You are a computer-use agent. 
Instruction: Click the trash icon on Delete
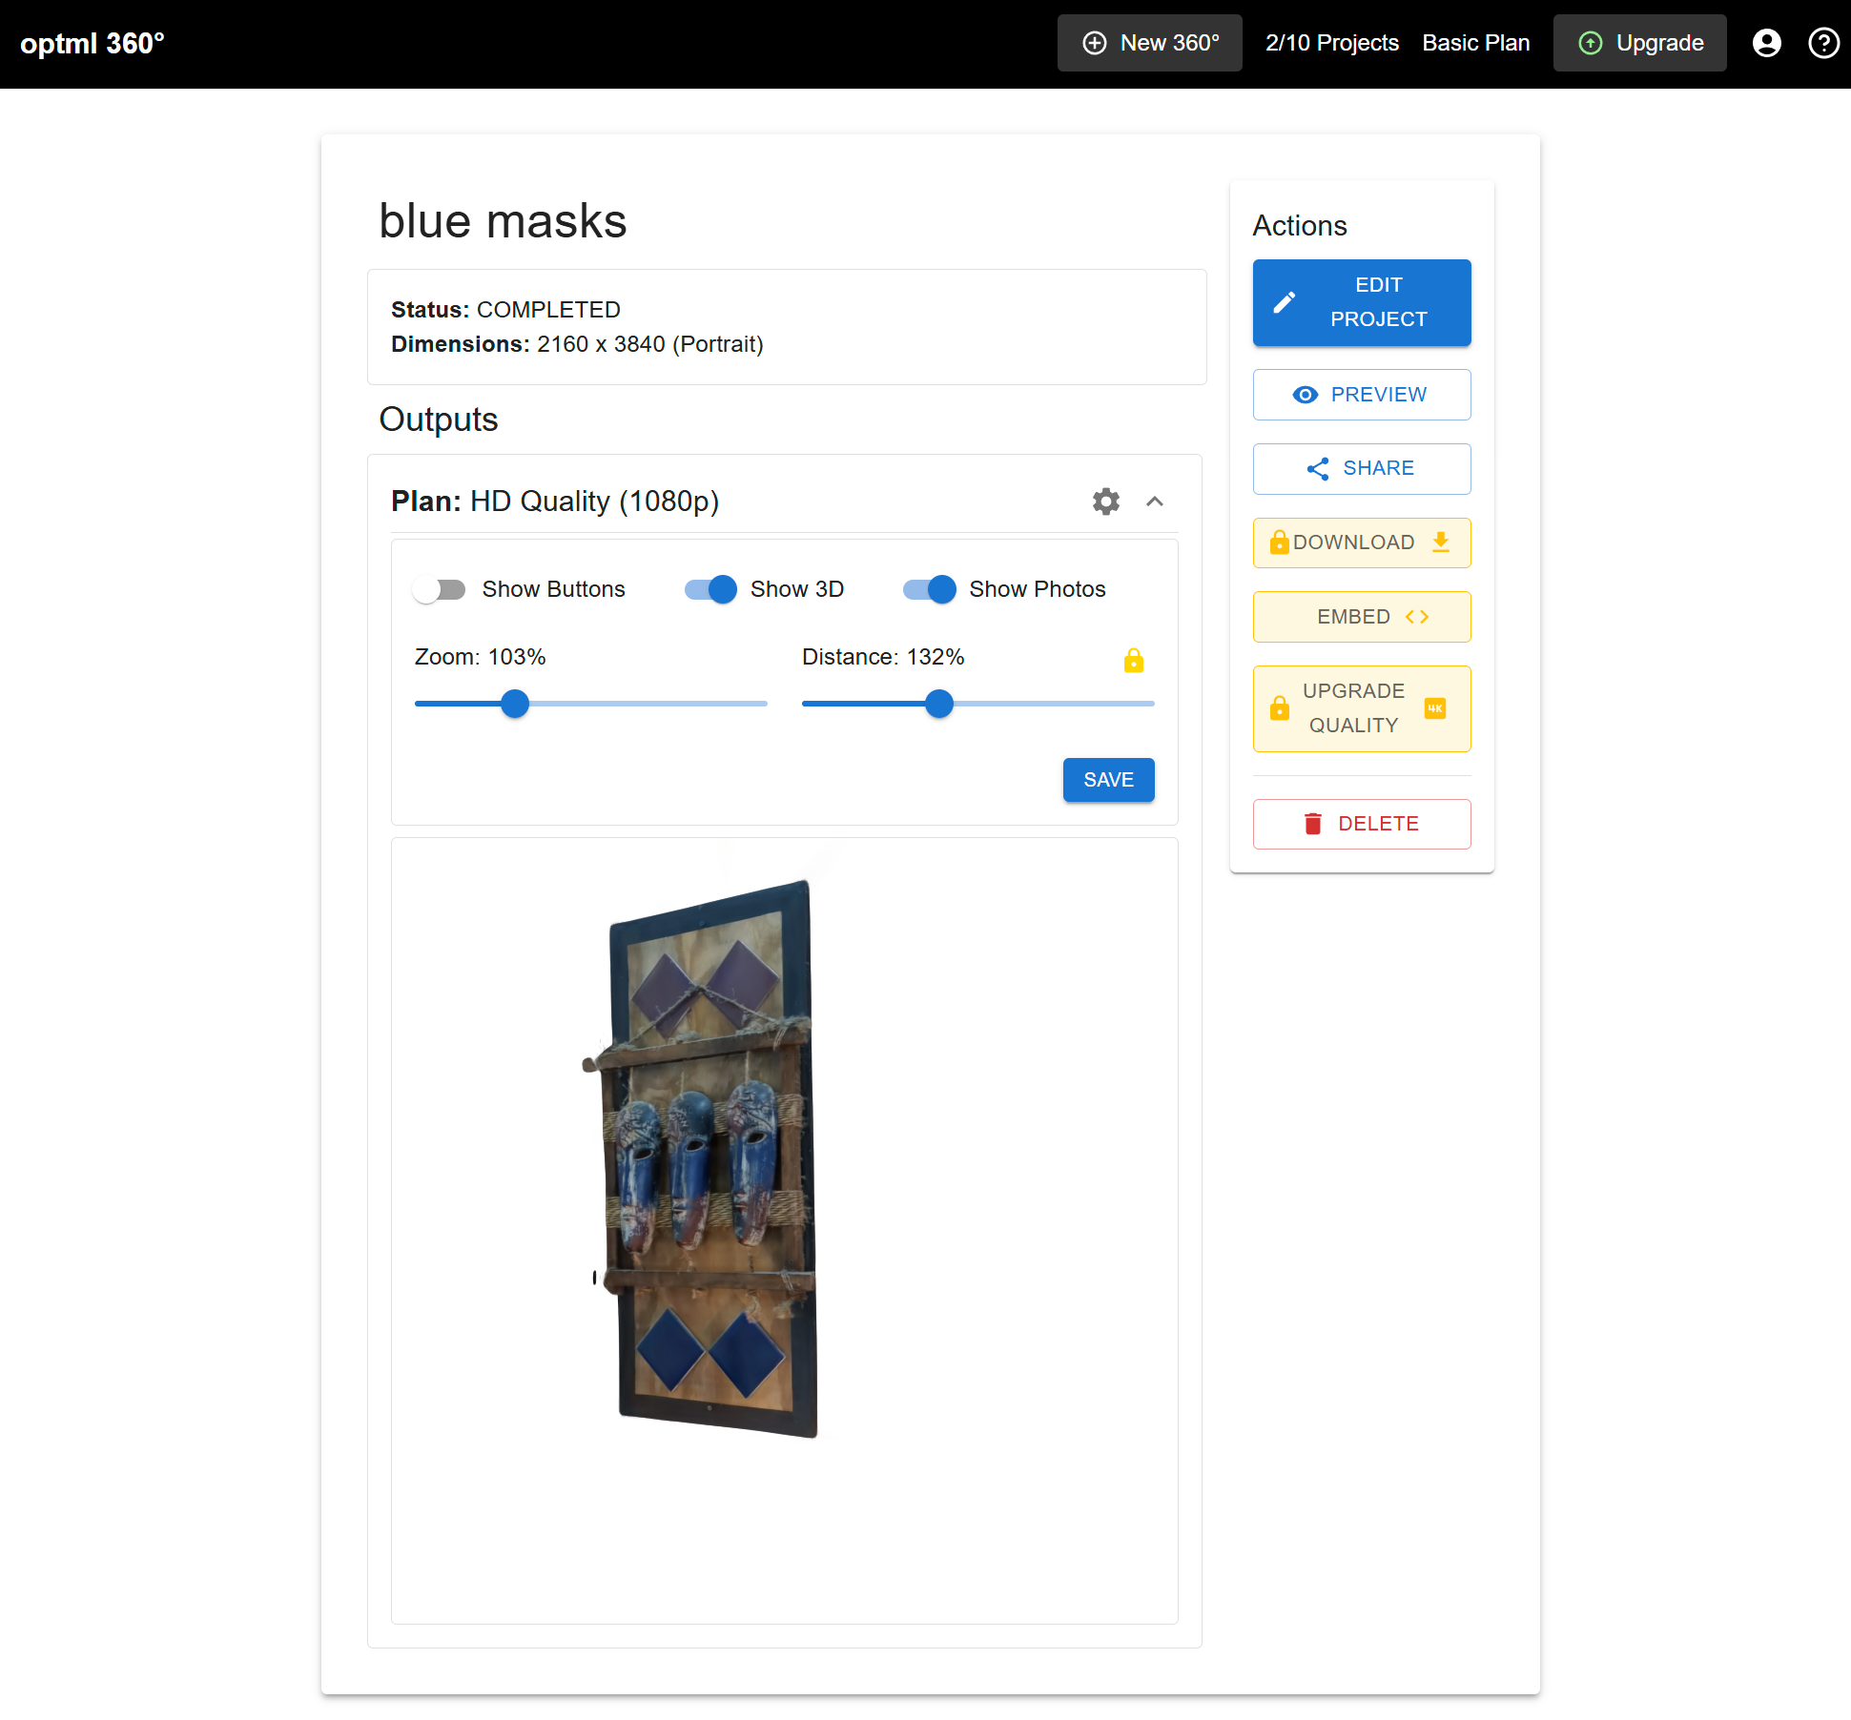click(x=1312, y=824)
